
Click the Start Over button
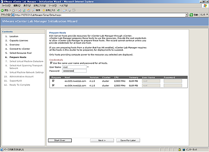coord(60,140)
